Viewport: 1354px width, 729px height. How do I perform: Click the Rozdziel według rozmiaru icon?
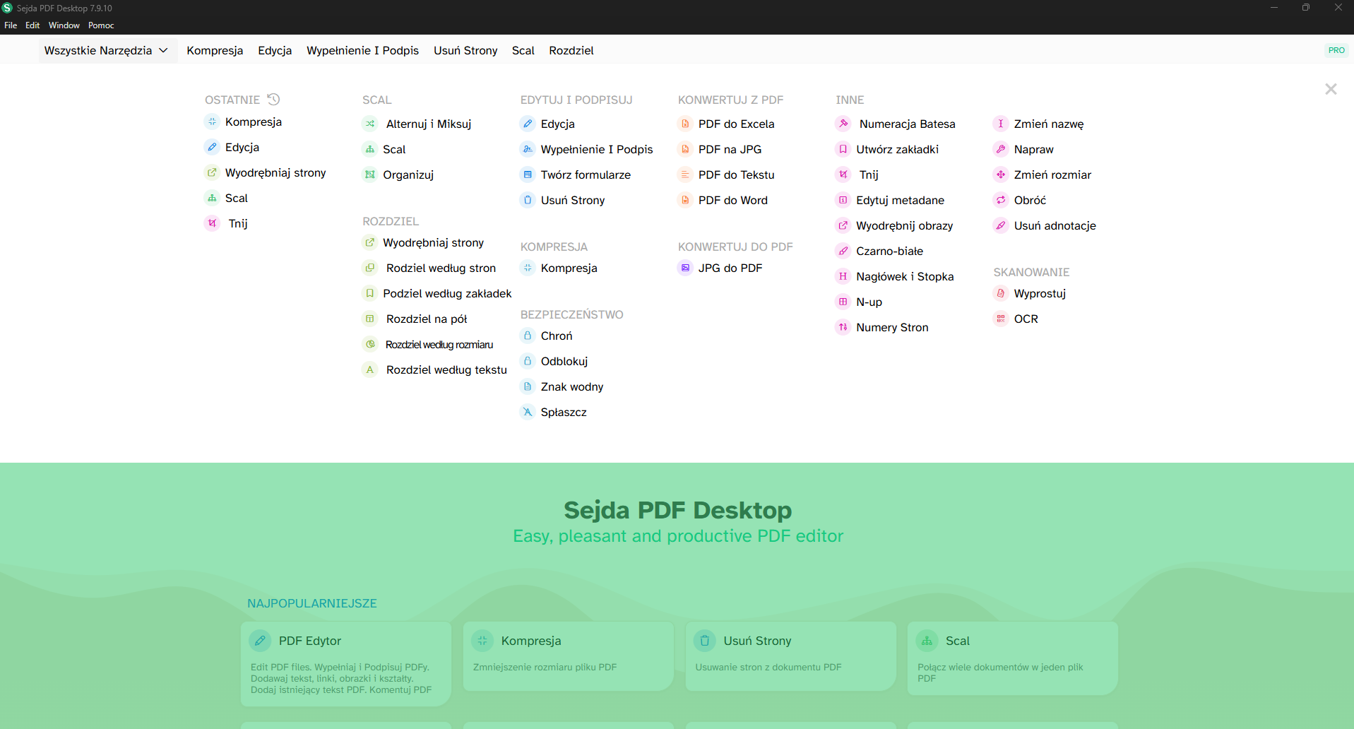click(370, 344)
